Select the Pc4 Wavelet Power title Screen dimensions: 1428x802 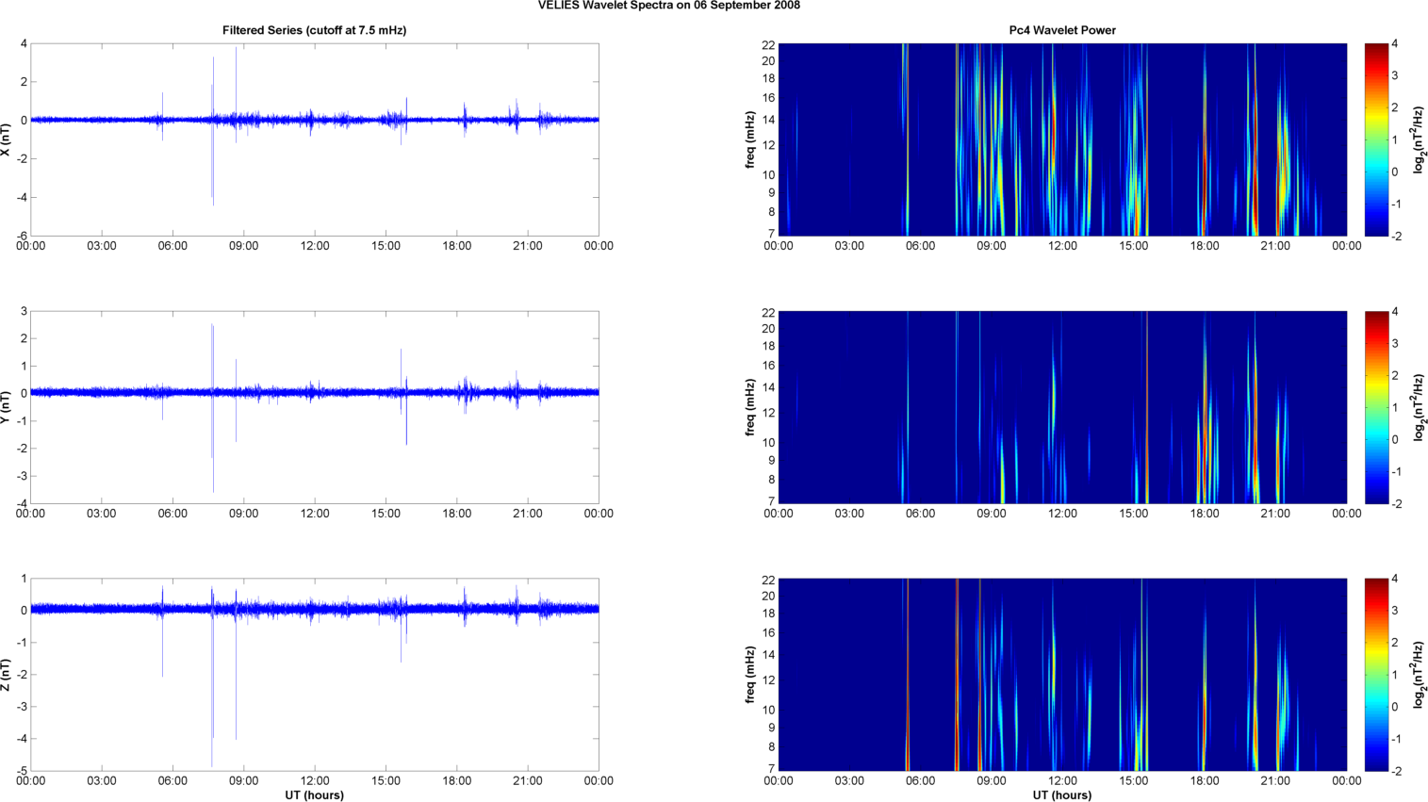pyautogui.click(x=1062, y=30)
